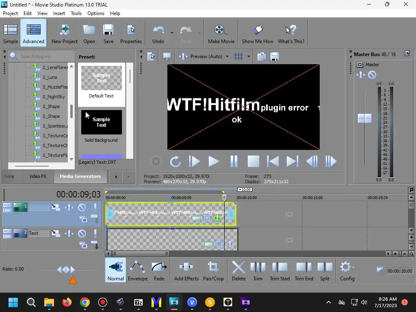Click the Split button
Image resolution: width=416 pixels, height=312 pixels.
325,270
